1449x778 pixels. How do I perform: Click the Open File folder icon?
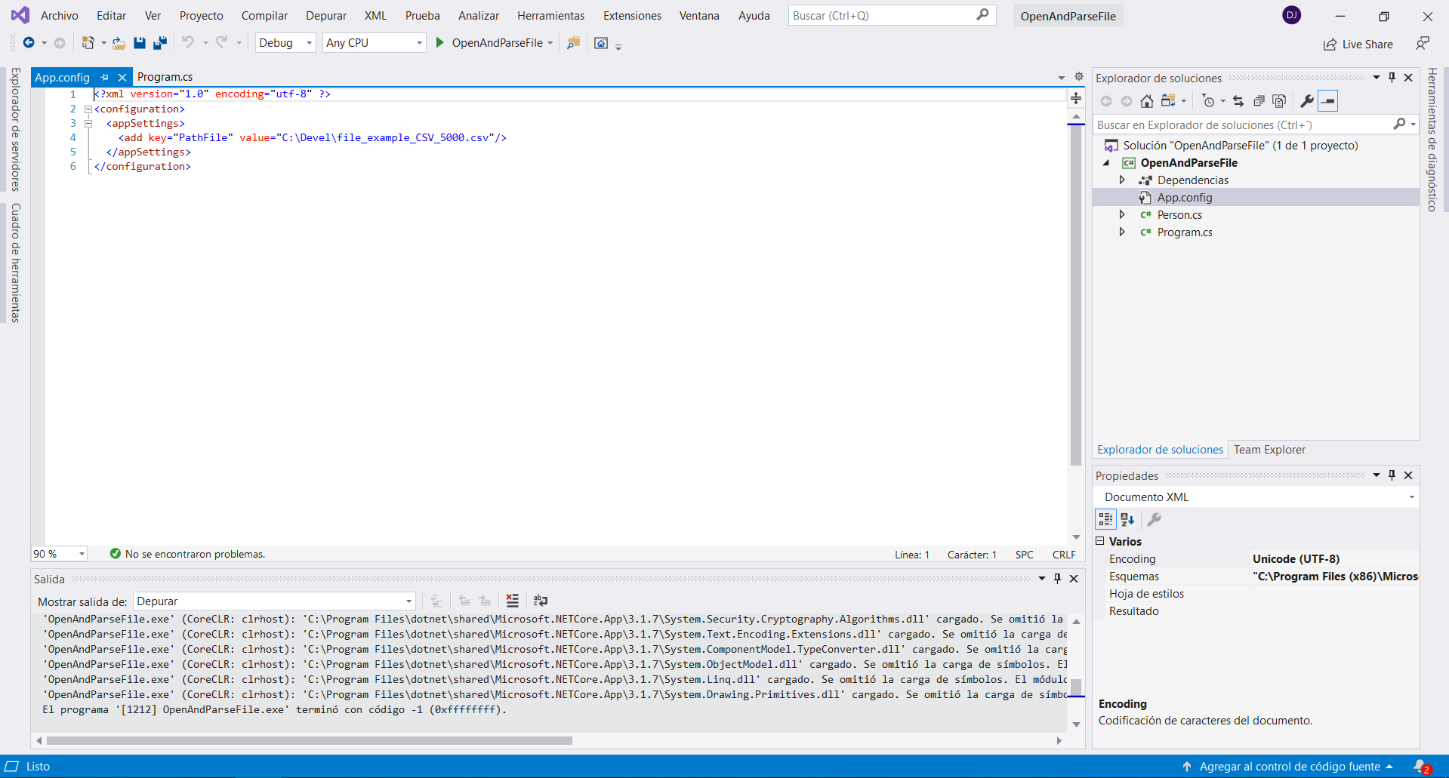pos(119,43)
